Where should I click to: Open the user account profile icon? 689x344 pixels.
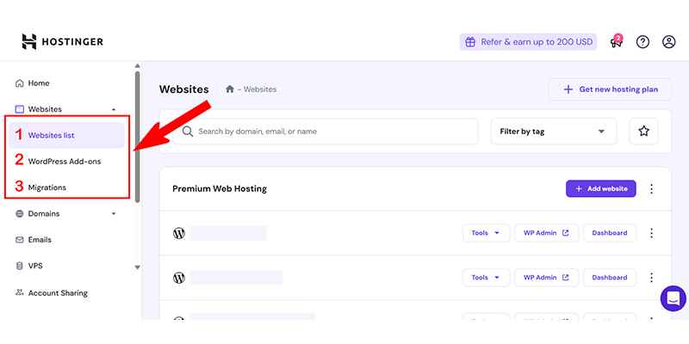tap(669, 42)
